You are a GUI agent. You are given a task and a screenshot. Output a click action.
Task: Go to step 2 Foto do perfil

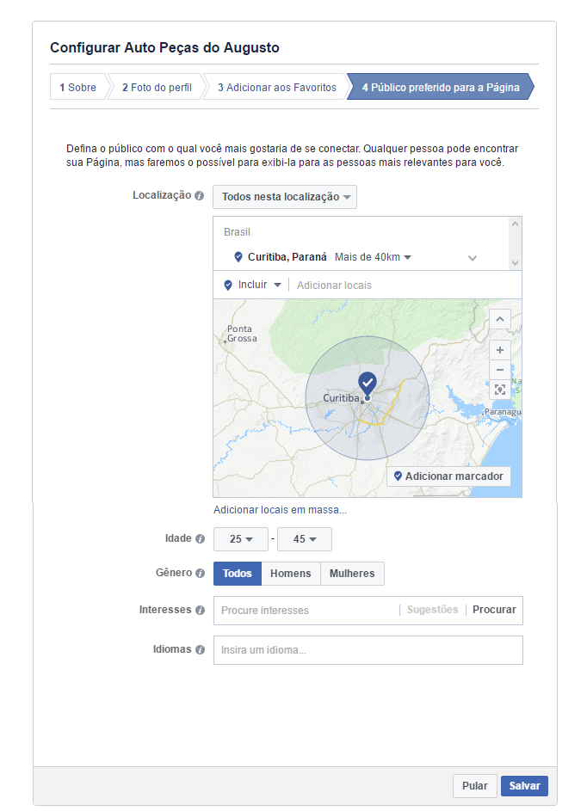click(x=157, y=87)
